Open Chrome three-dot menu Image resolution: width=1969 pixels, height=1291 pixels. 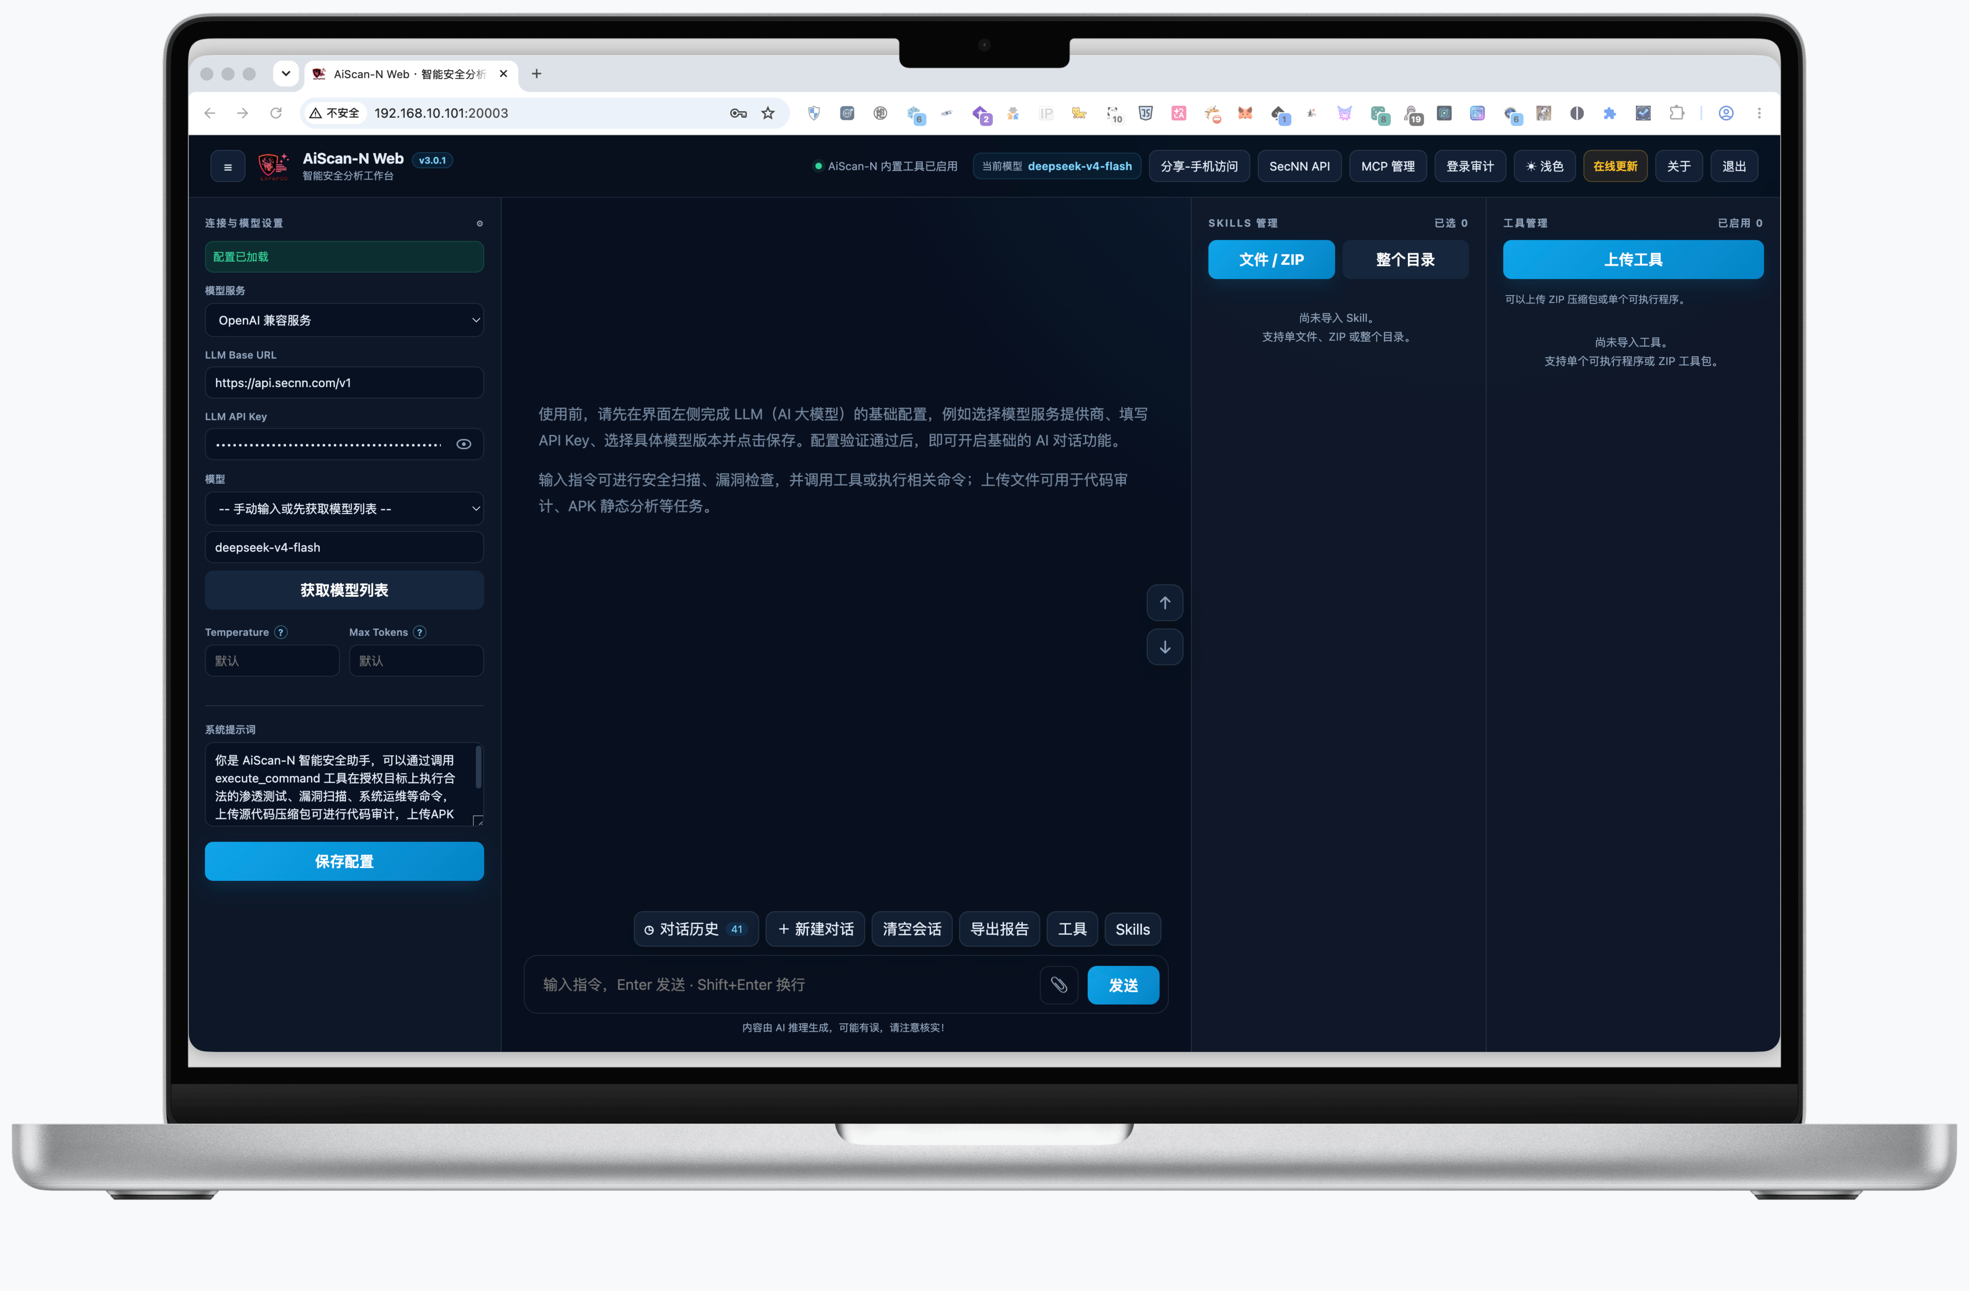pyautogui.click(x=1759, y=113)
